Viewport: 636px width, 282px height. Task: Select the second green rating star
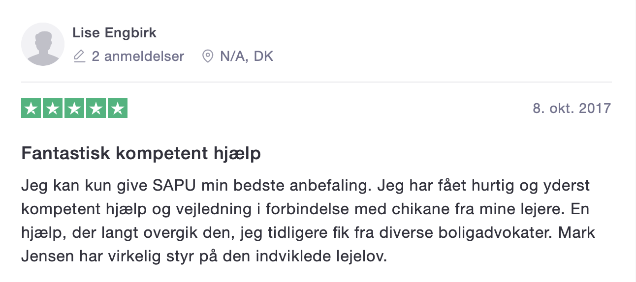coord(53,109)
